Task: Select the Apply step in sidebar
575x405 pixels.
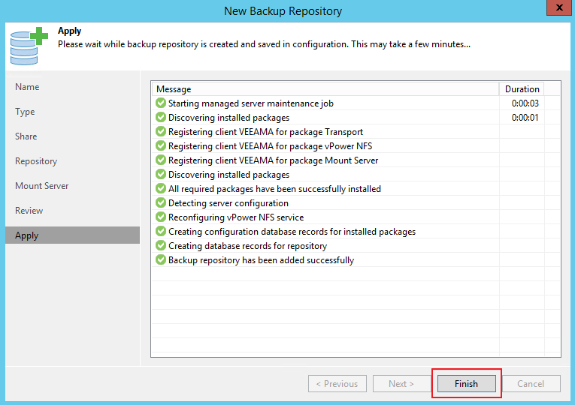Action: click(27, 235)
